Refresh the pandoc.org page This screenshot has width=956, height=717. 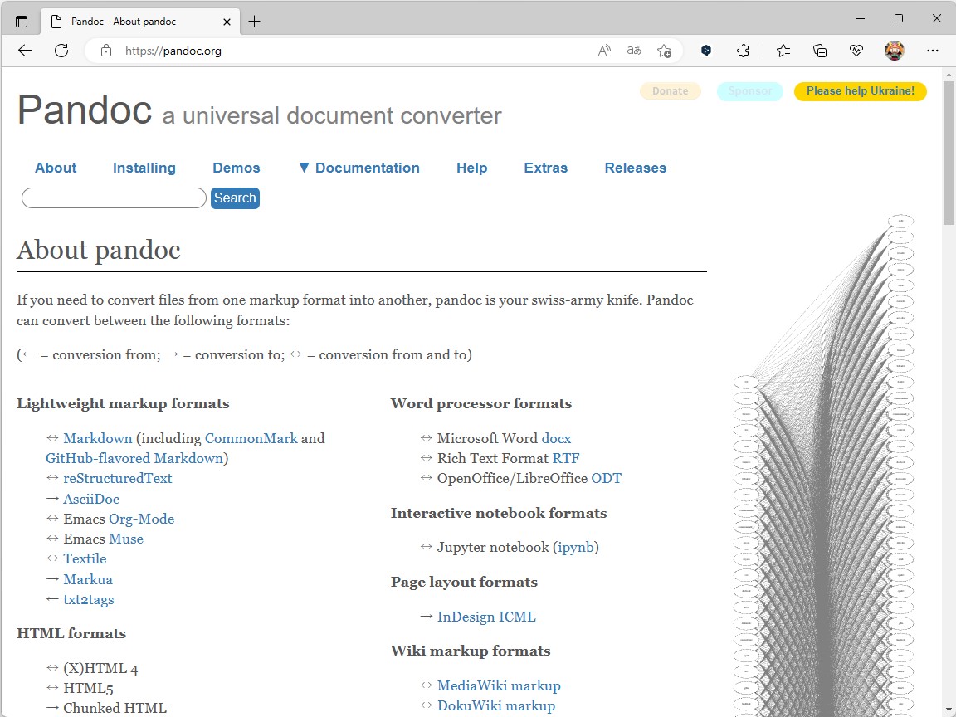[61, 51]
